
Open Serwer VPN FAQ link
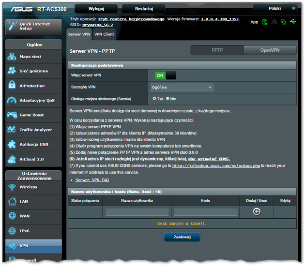coord(92,180)
